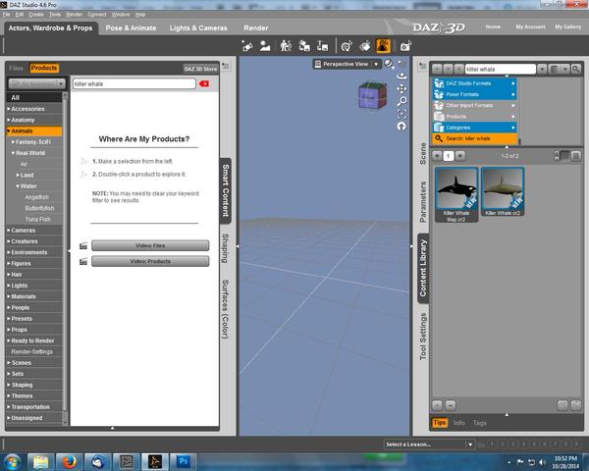This screenshot has height=471, width=589.
Task: Go to next page in Content Library results
Action: tap(460, 156)
